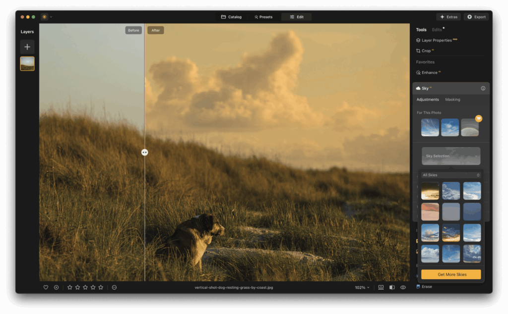508x314 pixels.
Task: Click the Export button
Action: click(476, 16)
